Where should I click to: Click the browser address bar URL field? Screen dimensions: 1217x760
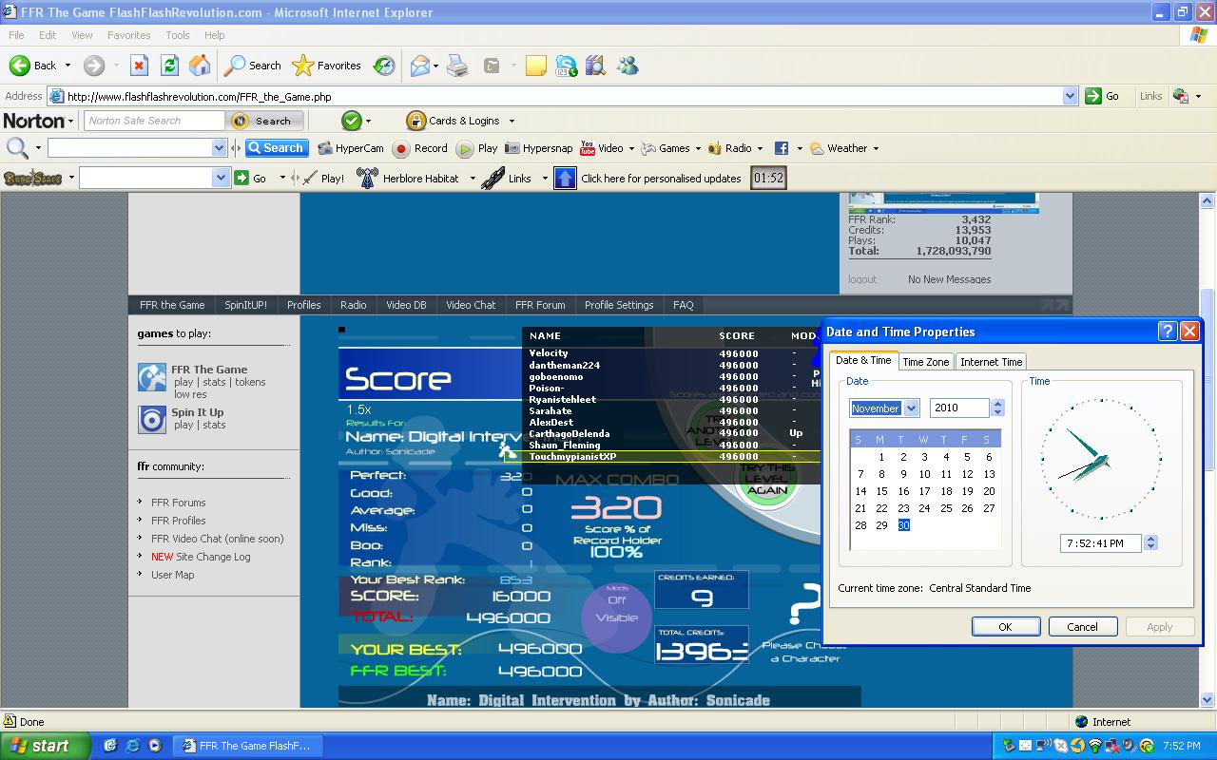tap(561, 96)
